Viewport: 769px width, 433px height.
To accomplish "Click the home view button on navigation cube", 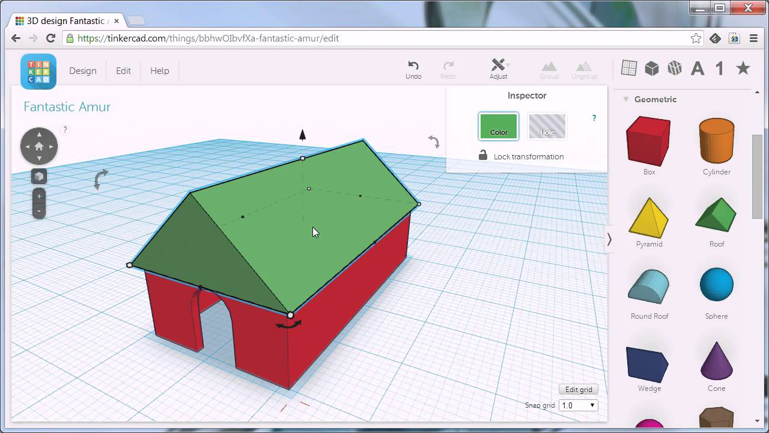I will (x=38, y=146).
